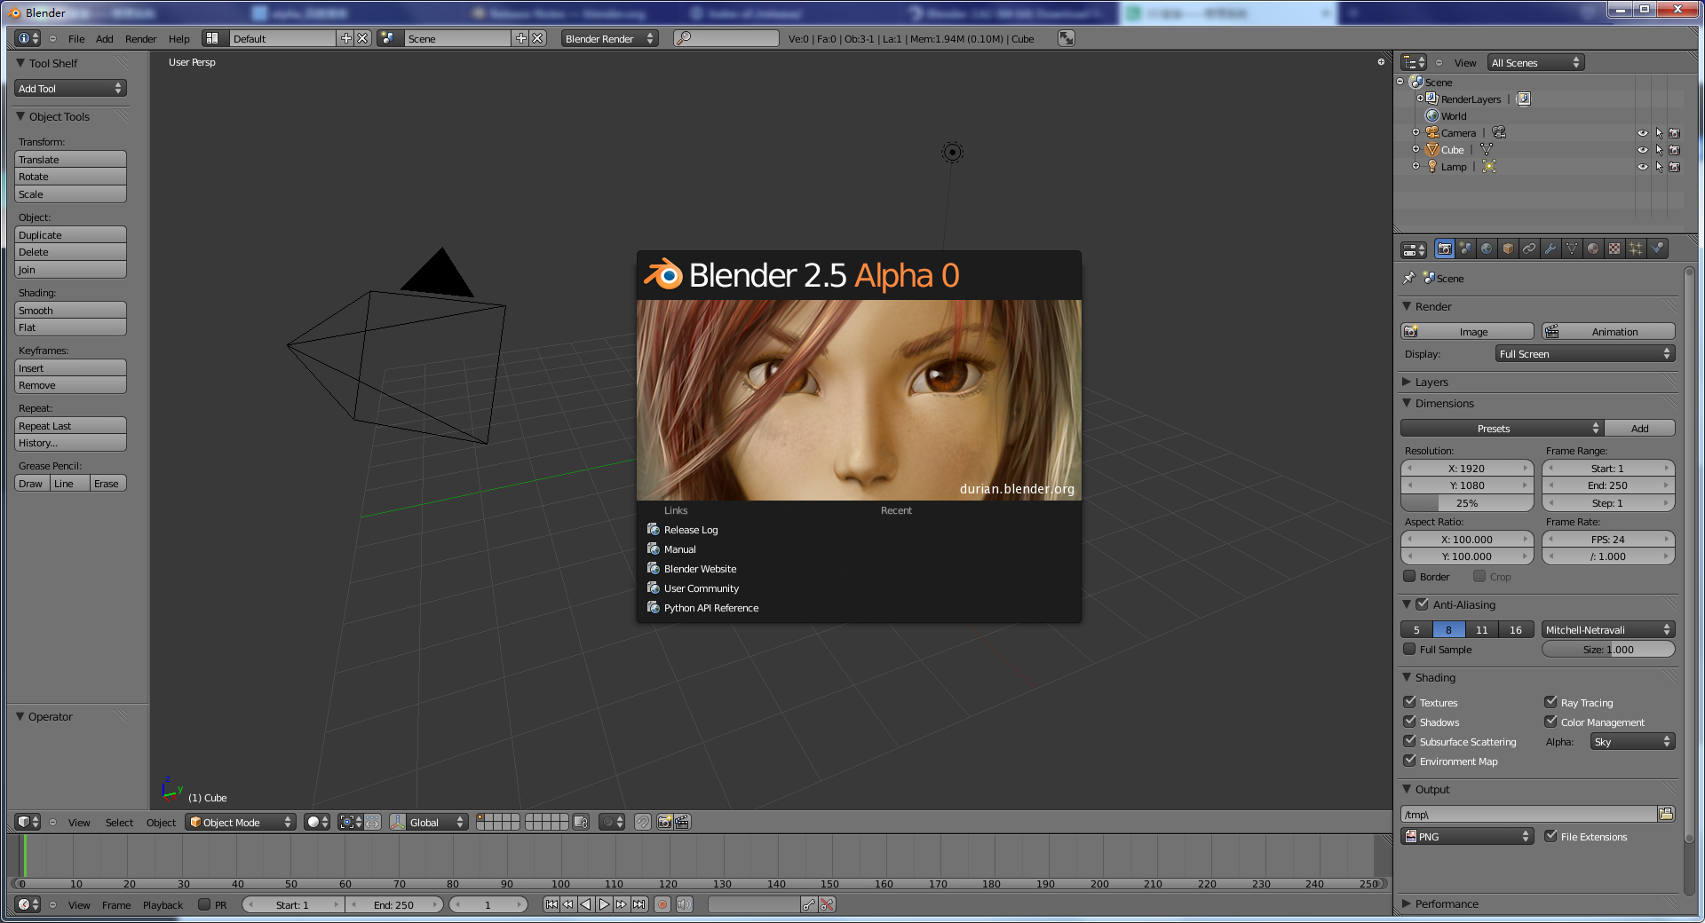Open the Modifiers tab (wrench icon)

[1550, 249]
